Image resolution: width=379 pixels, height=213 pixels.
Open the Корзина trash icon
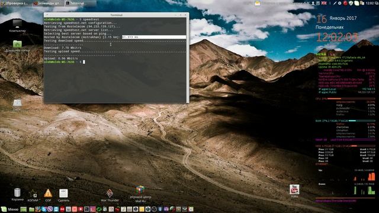tap(17, 195)
